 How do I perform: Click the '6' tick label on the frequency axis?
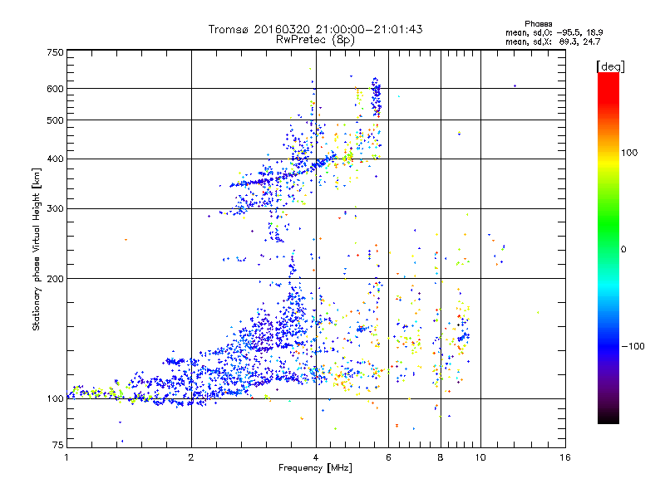pos(388,457)
